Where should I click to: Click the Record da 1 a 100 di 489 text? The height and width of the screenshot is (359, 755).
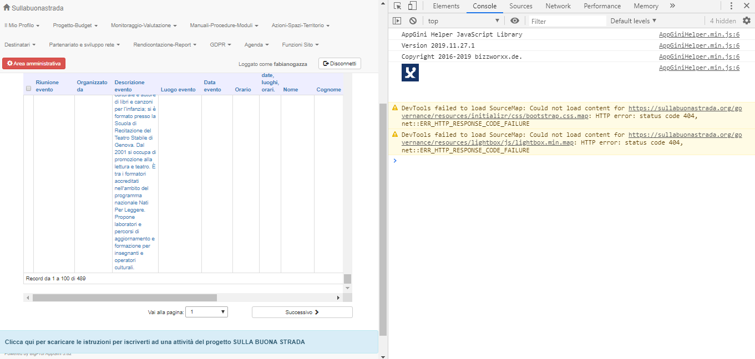point(55,278)
